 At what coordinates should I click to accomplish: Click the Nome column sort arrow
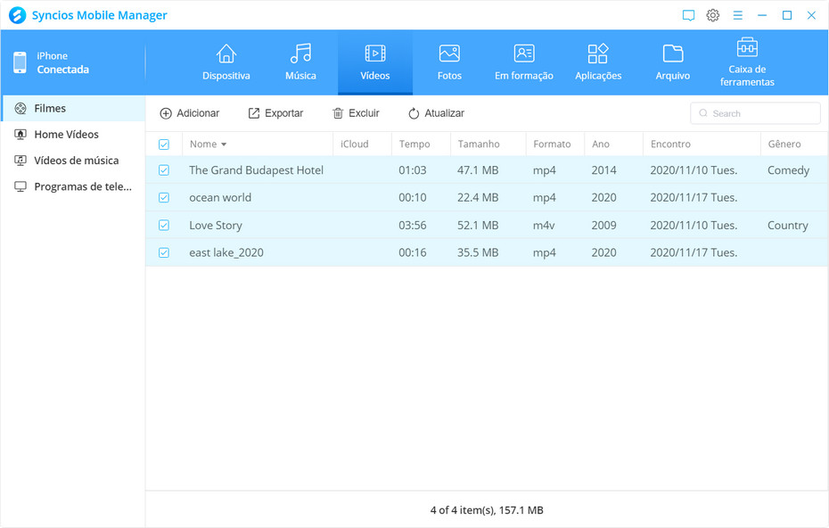point(224,144)
